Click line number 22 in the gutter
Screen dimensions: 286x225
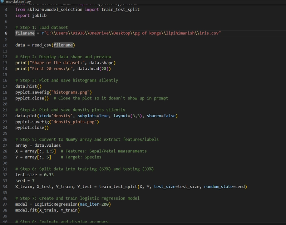[5, 116]
